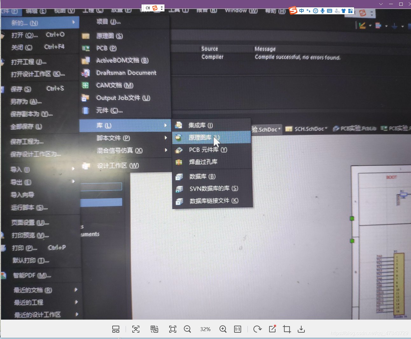Expand the dropdown next to the measure tool
411x339 pixels.
[x=370, y=26]
